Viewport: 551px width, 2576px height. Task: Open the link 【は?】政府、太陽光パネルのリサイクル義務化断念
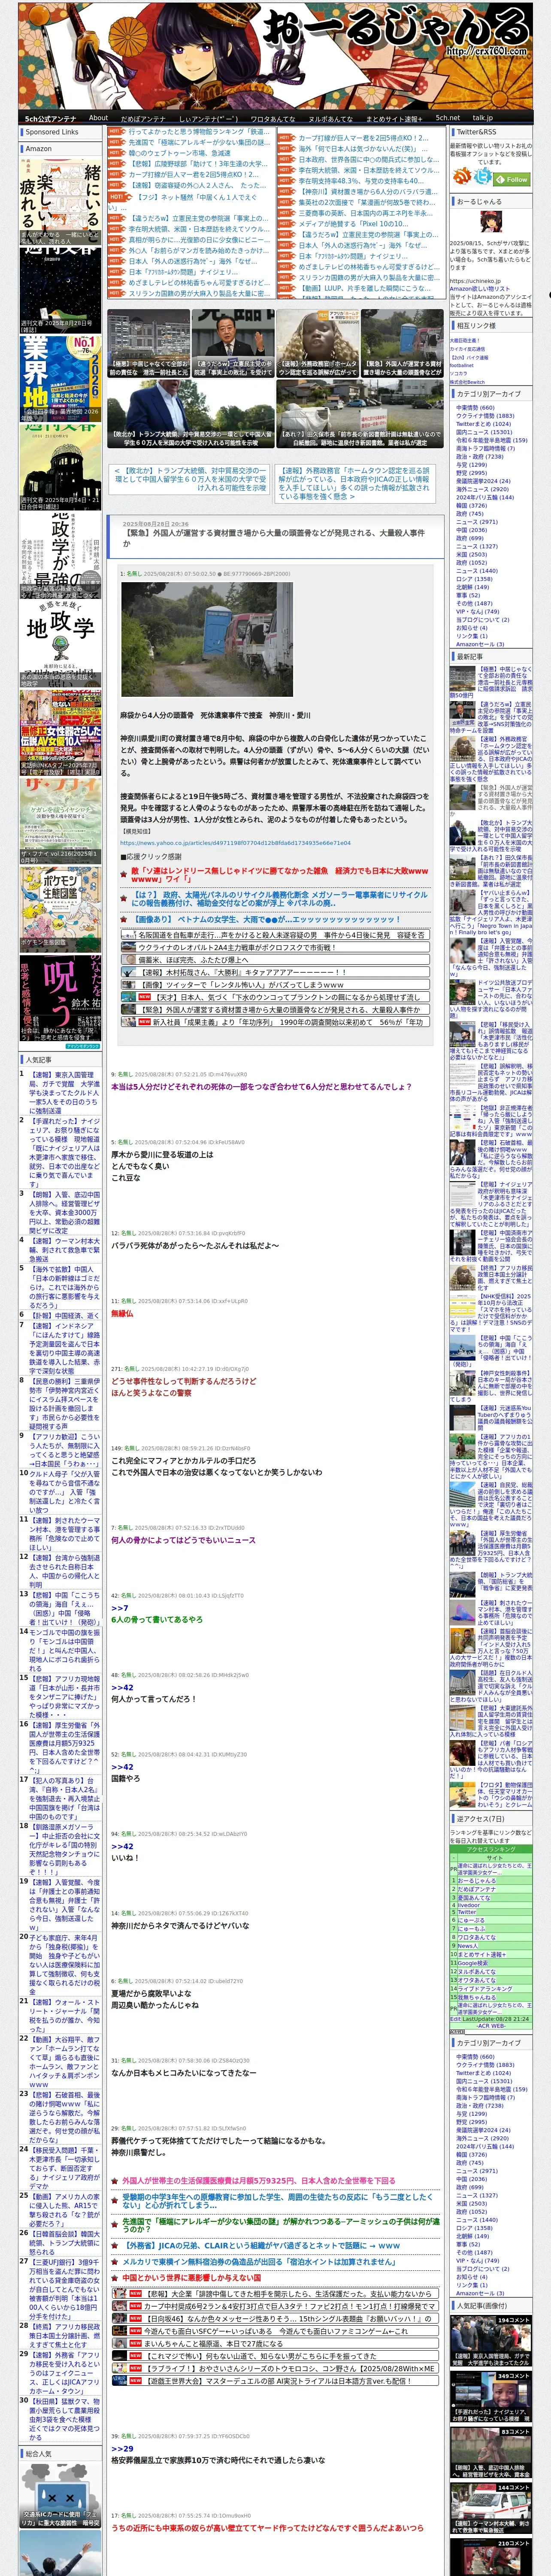pos(279,898)
